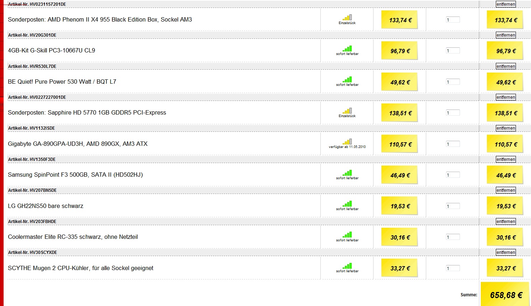
Task: Click green stock icon for SCYTHE Mugen 2
Action: click(x=347, y=266)
